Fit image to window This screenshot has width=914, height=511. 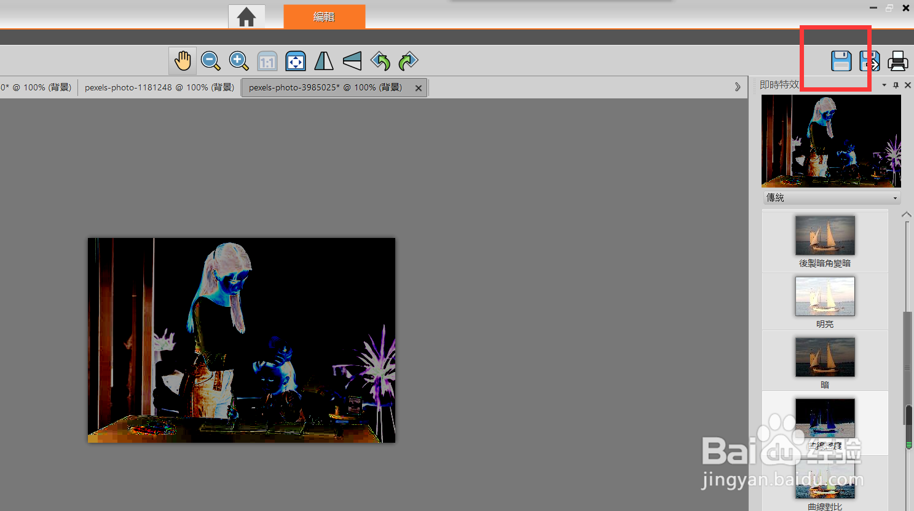(296, 61)
